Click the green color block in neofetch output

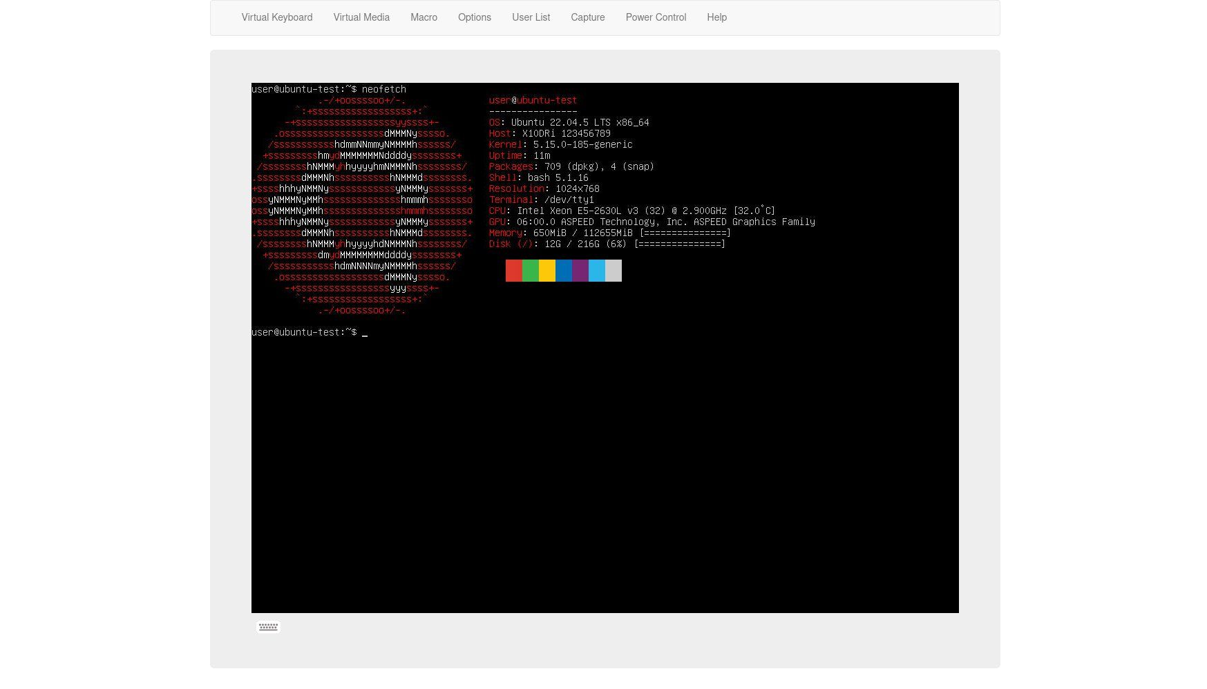(531, 271)
